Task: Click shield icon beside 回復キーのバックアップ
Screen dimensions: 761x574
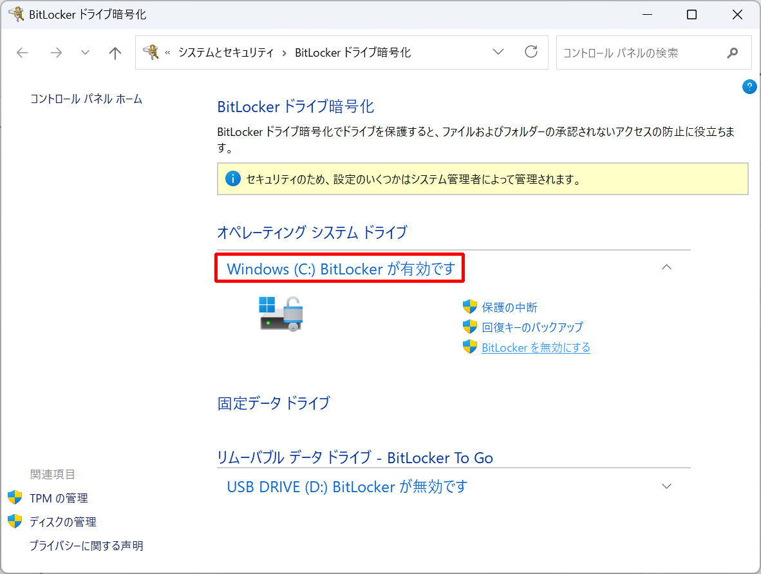Action: (470, 327)
